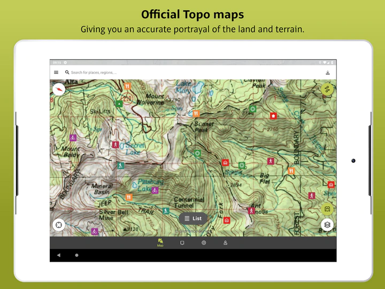Tap red hut marker below Clayton Peak
Image resolution: width=385 pixels, height=289 pixels.
pos(273,116)
